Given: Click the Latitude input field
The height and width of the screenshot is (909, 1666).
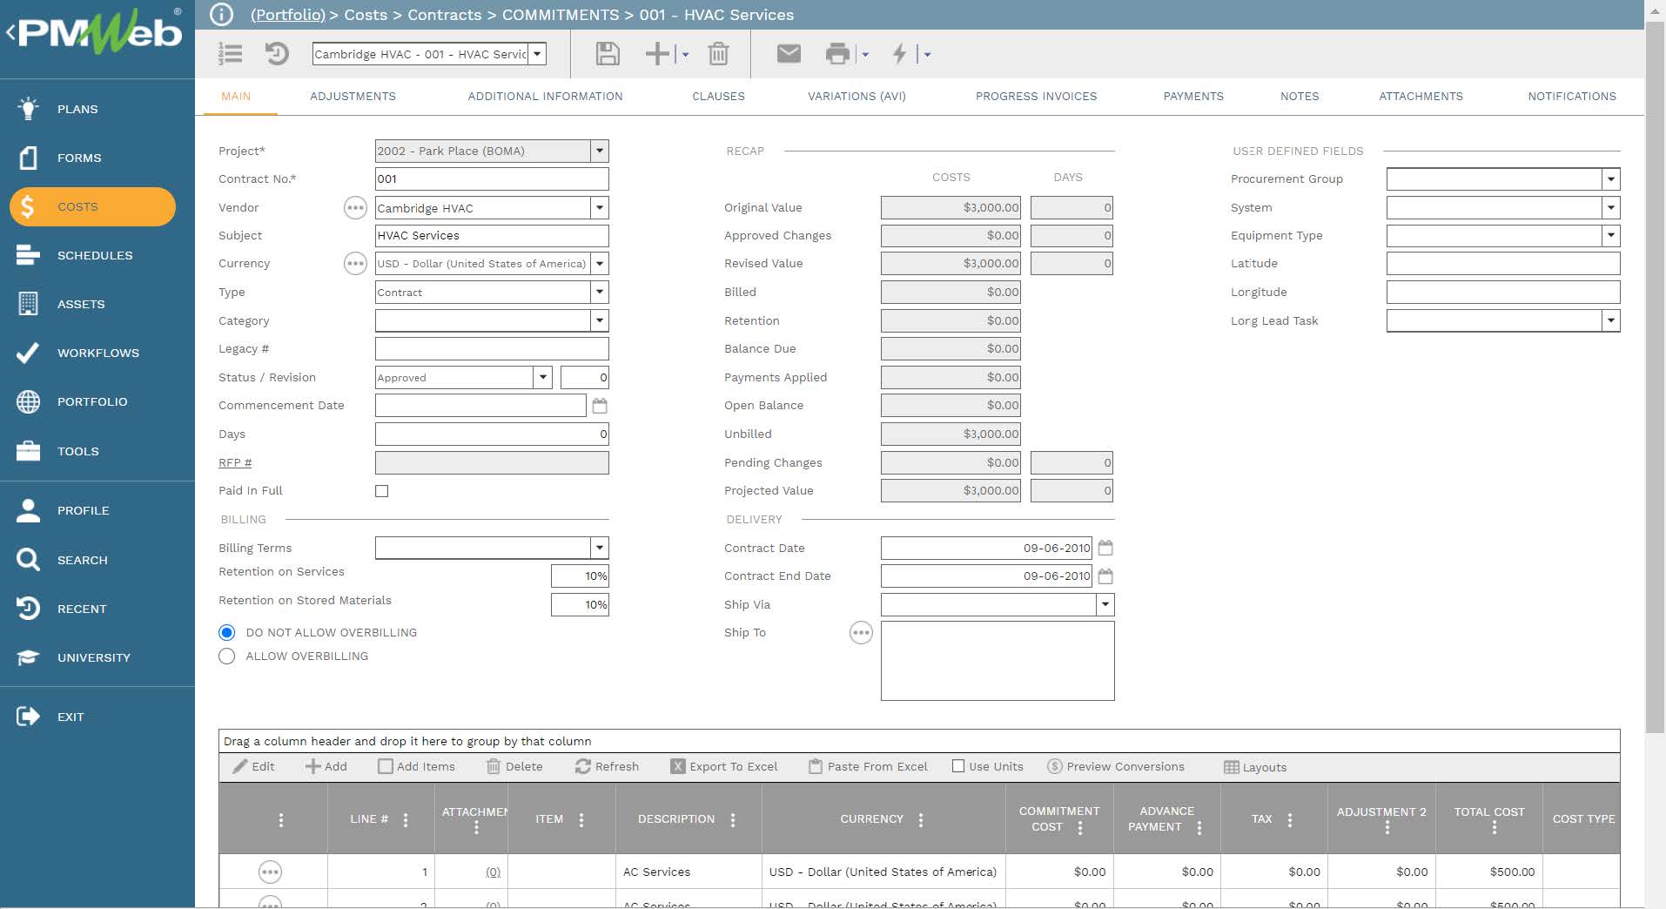Looking at the screenshot, I should [1503, 263].
